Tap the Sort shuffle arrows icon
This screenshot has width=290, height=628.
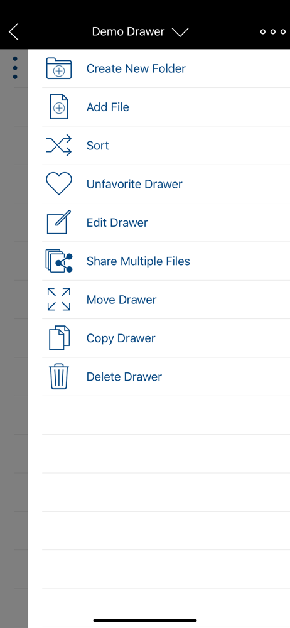click(59, 146)
